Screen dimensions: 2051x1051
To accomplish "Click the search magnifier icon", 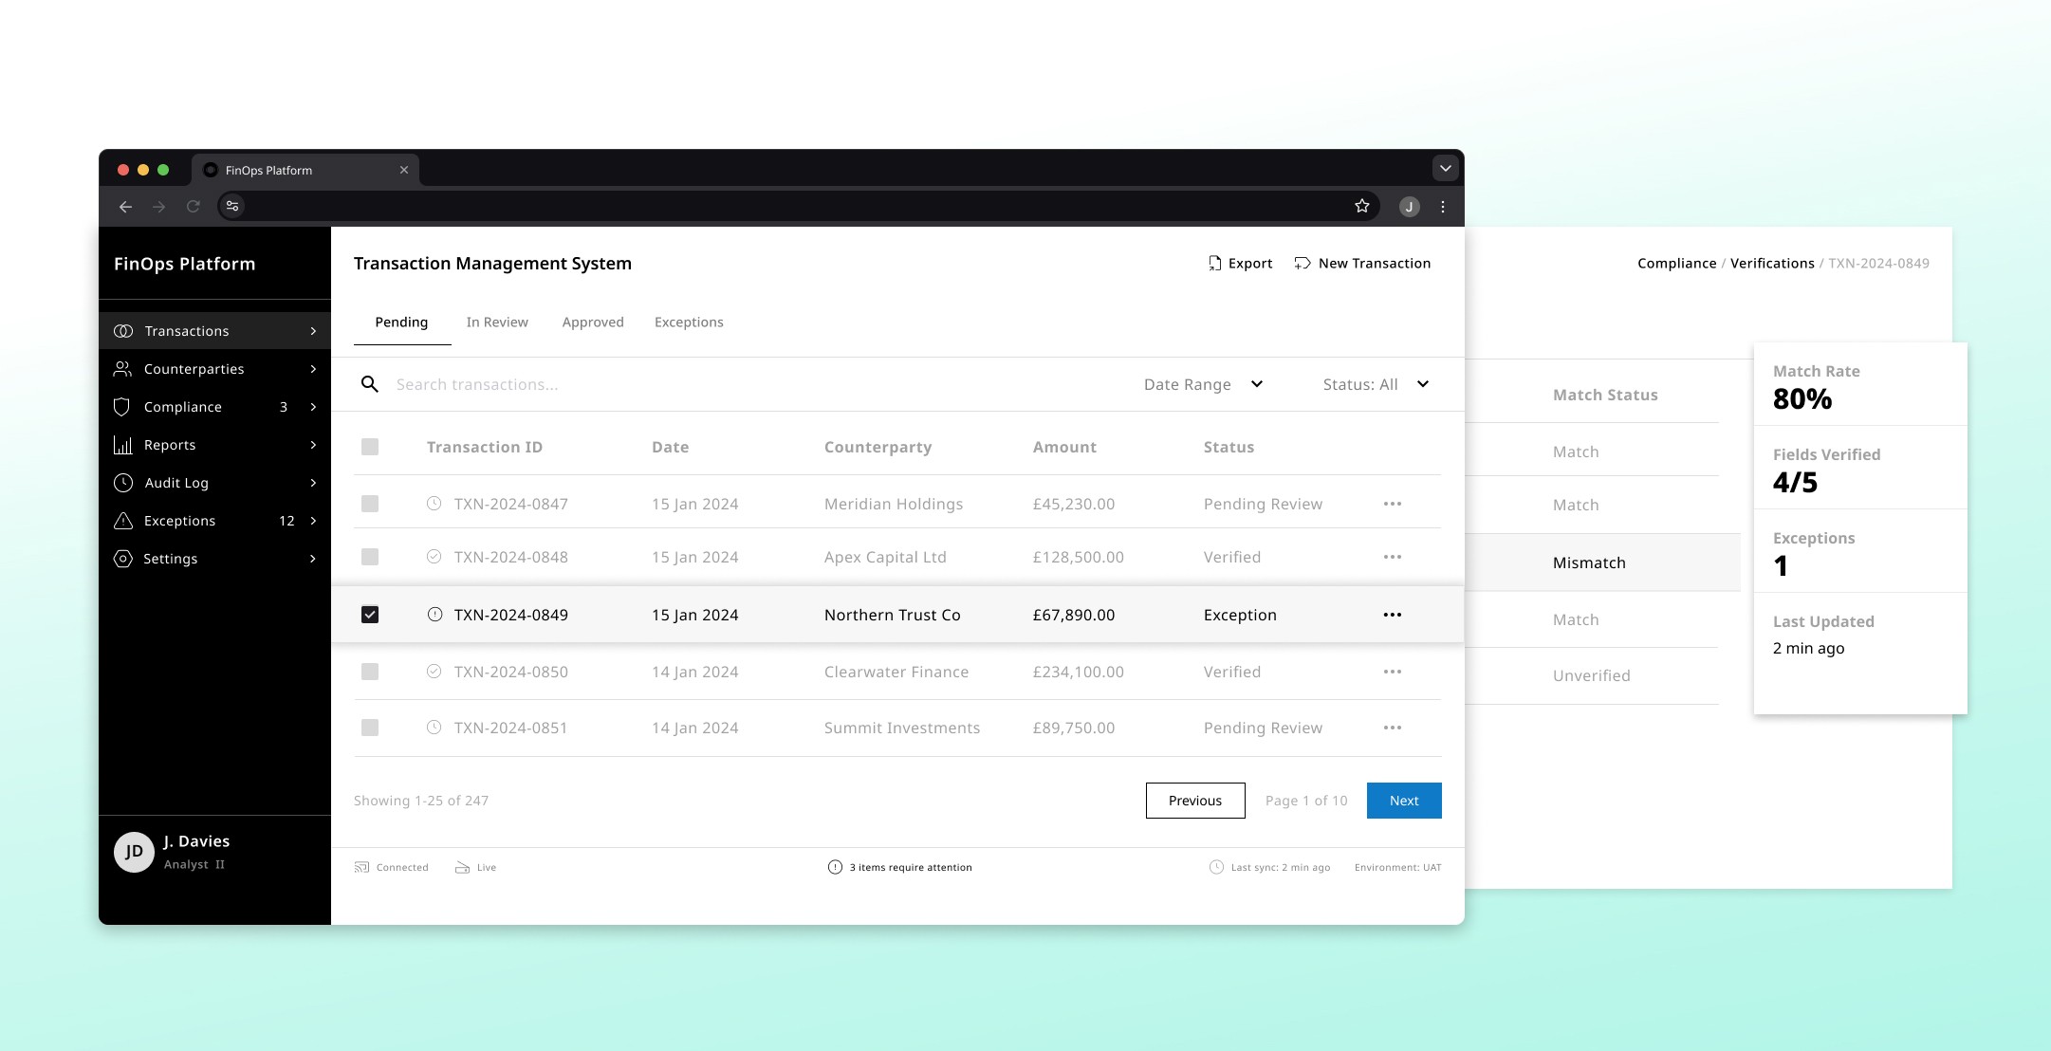I will click(x=370, y=384).
